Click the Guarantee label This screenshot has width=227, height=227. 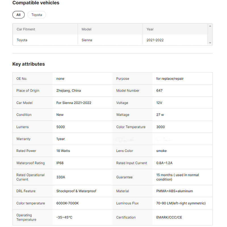(124, 177)
